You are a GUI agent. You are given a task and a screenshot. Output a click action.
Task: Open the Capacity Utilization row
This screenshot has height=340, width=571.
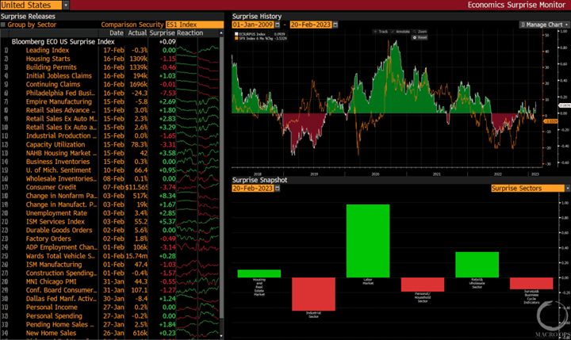pos(110,144)
